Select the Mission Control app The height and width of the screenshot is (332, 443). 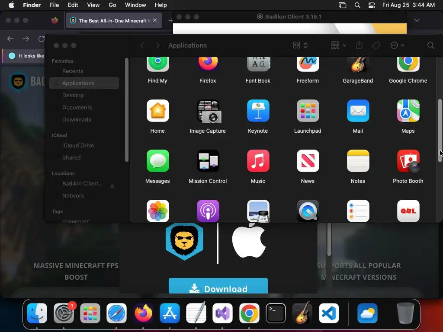tap(208, 161)
